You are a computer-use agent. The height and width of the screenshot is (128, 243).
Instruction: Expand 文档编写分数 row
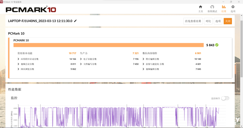(x=81, y=64)
